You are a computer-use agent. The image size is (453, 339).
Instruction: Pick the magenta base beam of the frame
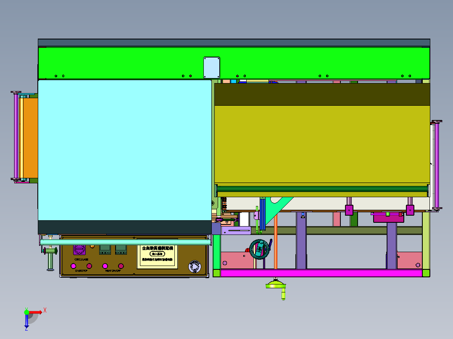point(321,273)
